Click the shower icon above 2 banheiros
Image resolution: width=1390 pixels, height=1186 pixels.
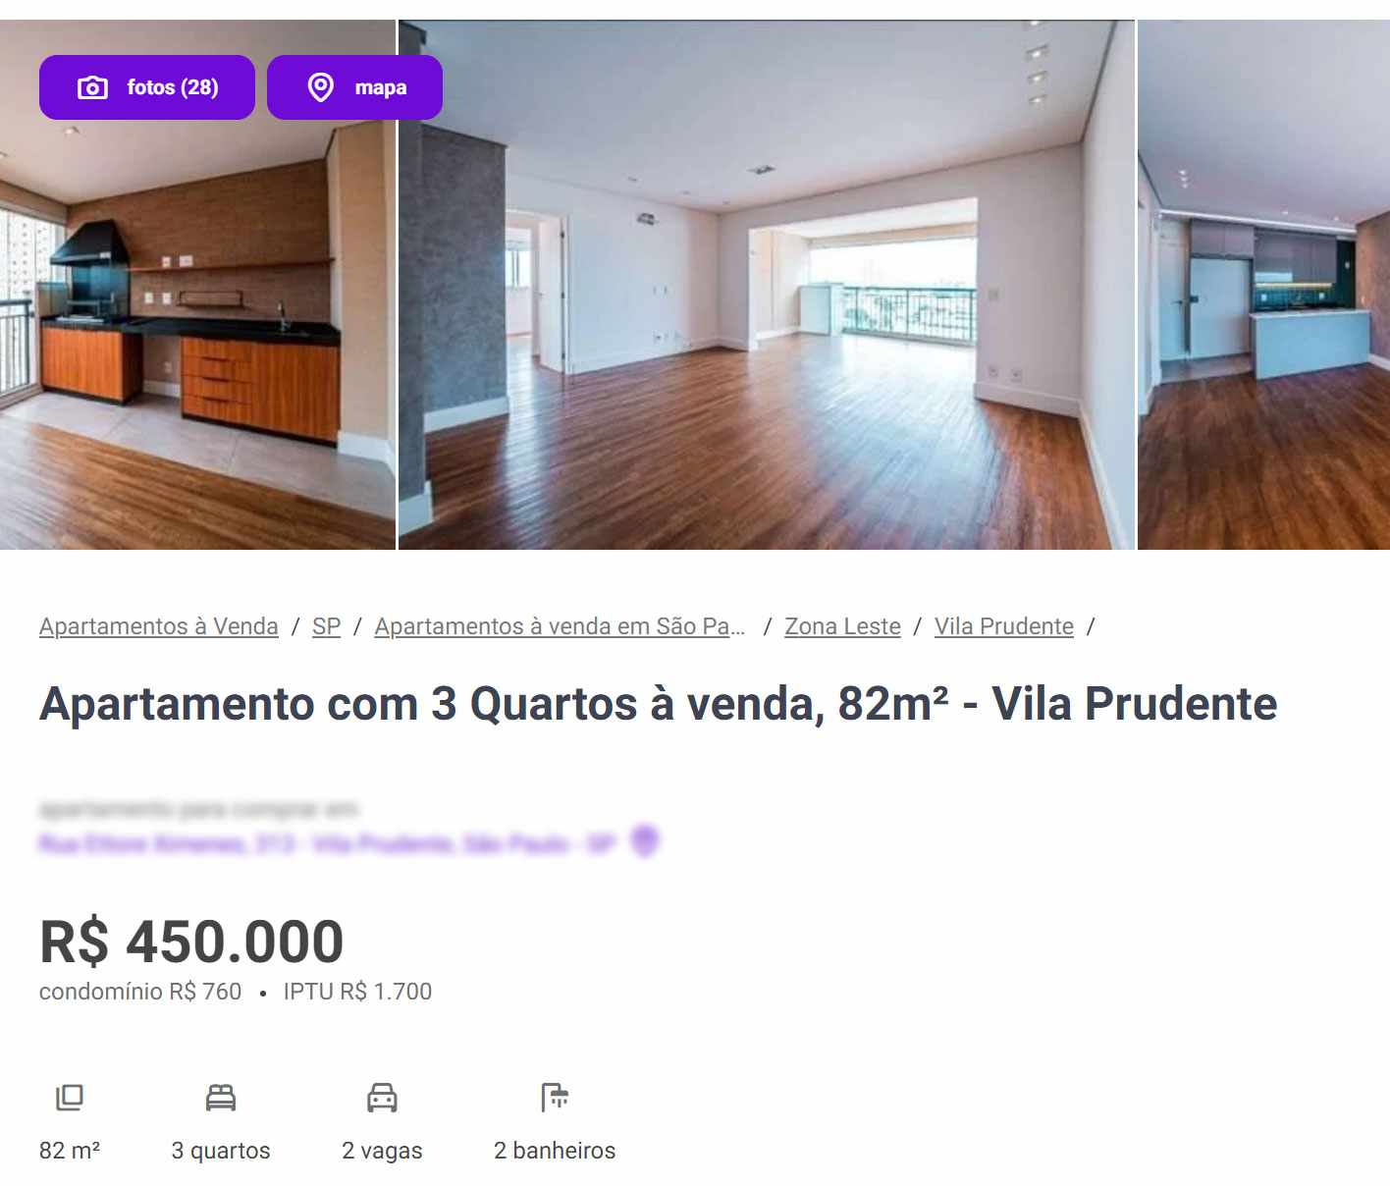click(x=555, y=1098)
